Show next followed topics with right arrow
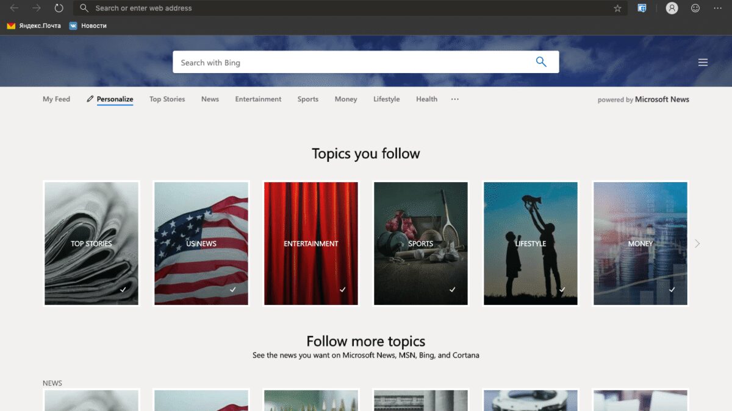Screen dimensions: 732x411 click(697, 244)
